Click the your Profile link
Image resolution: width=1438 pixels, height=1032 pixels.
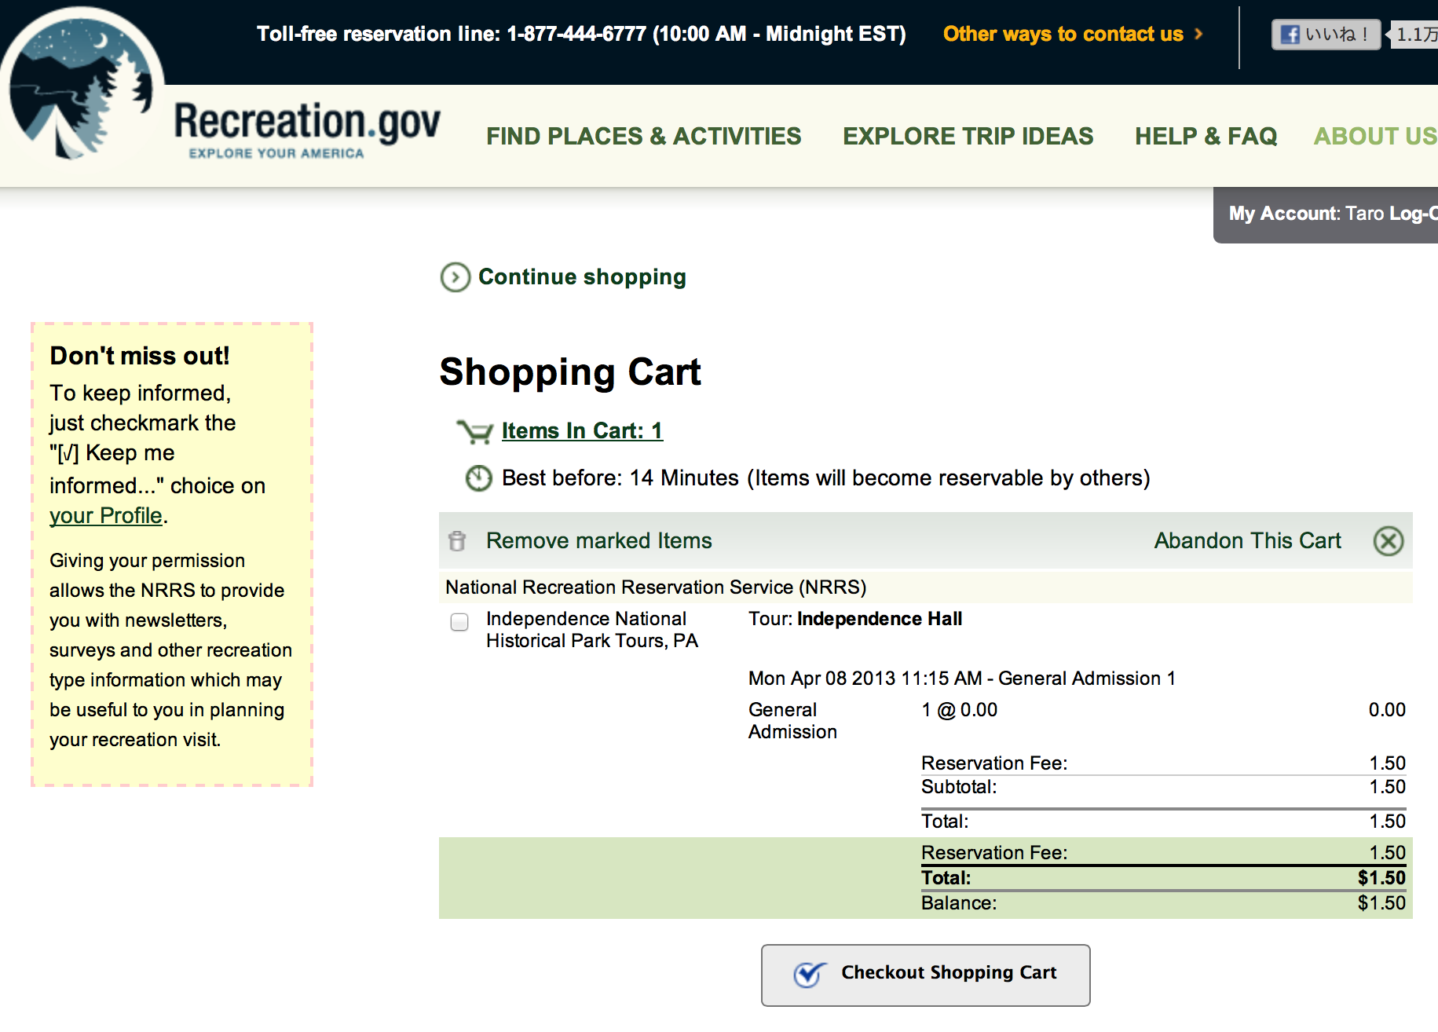click(105, 515)
